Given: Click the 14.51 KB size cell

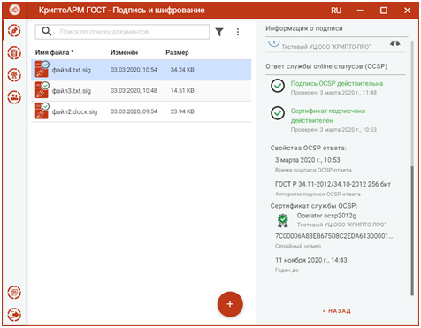Looking at the screenshot, I should pyautogui.click(x=182, y=91).
